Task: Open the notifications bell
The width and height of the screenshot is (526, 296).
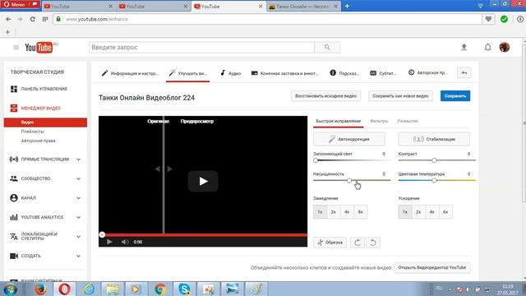Action: 487,48
